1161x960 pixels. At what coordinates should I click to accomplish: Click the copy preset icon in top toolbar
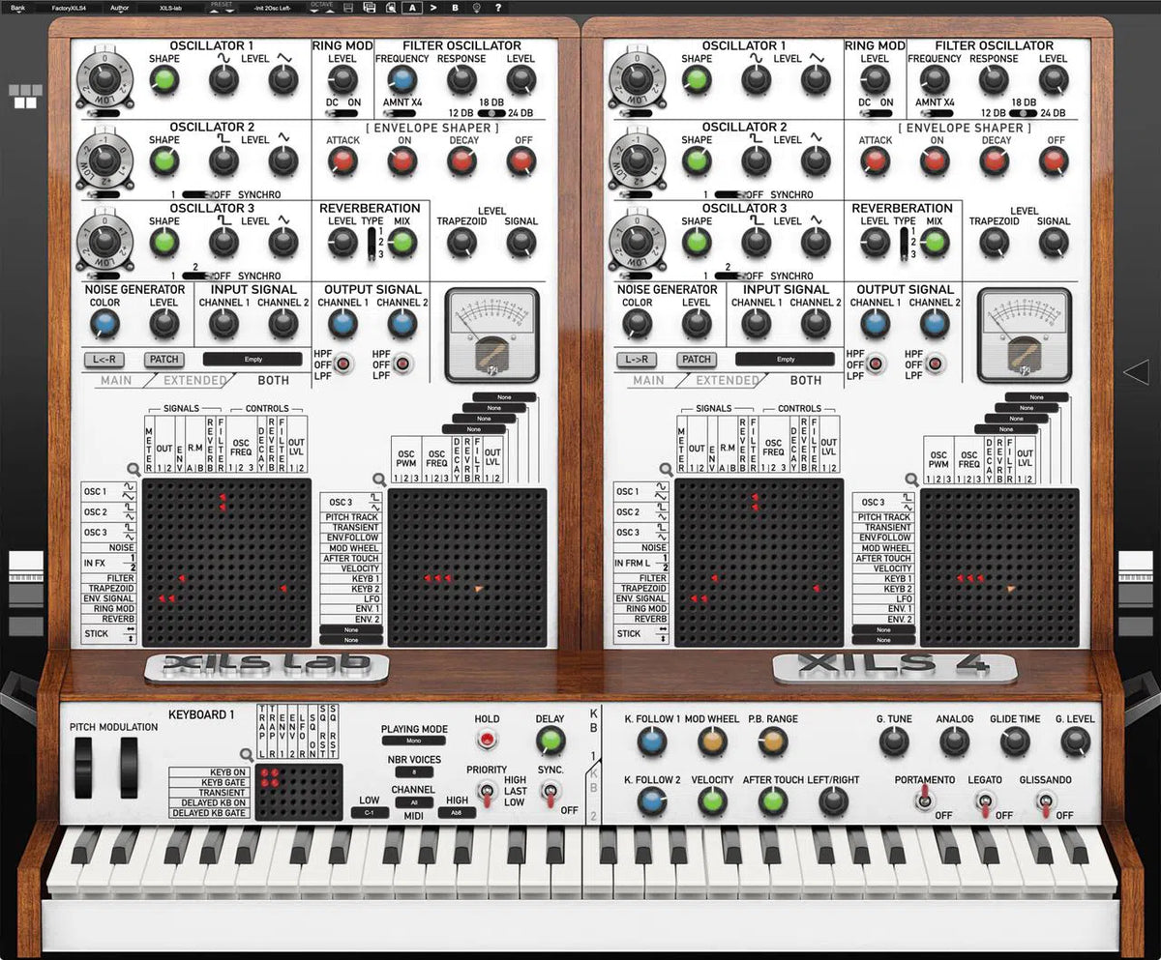click(x=371, y=7)
